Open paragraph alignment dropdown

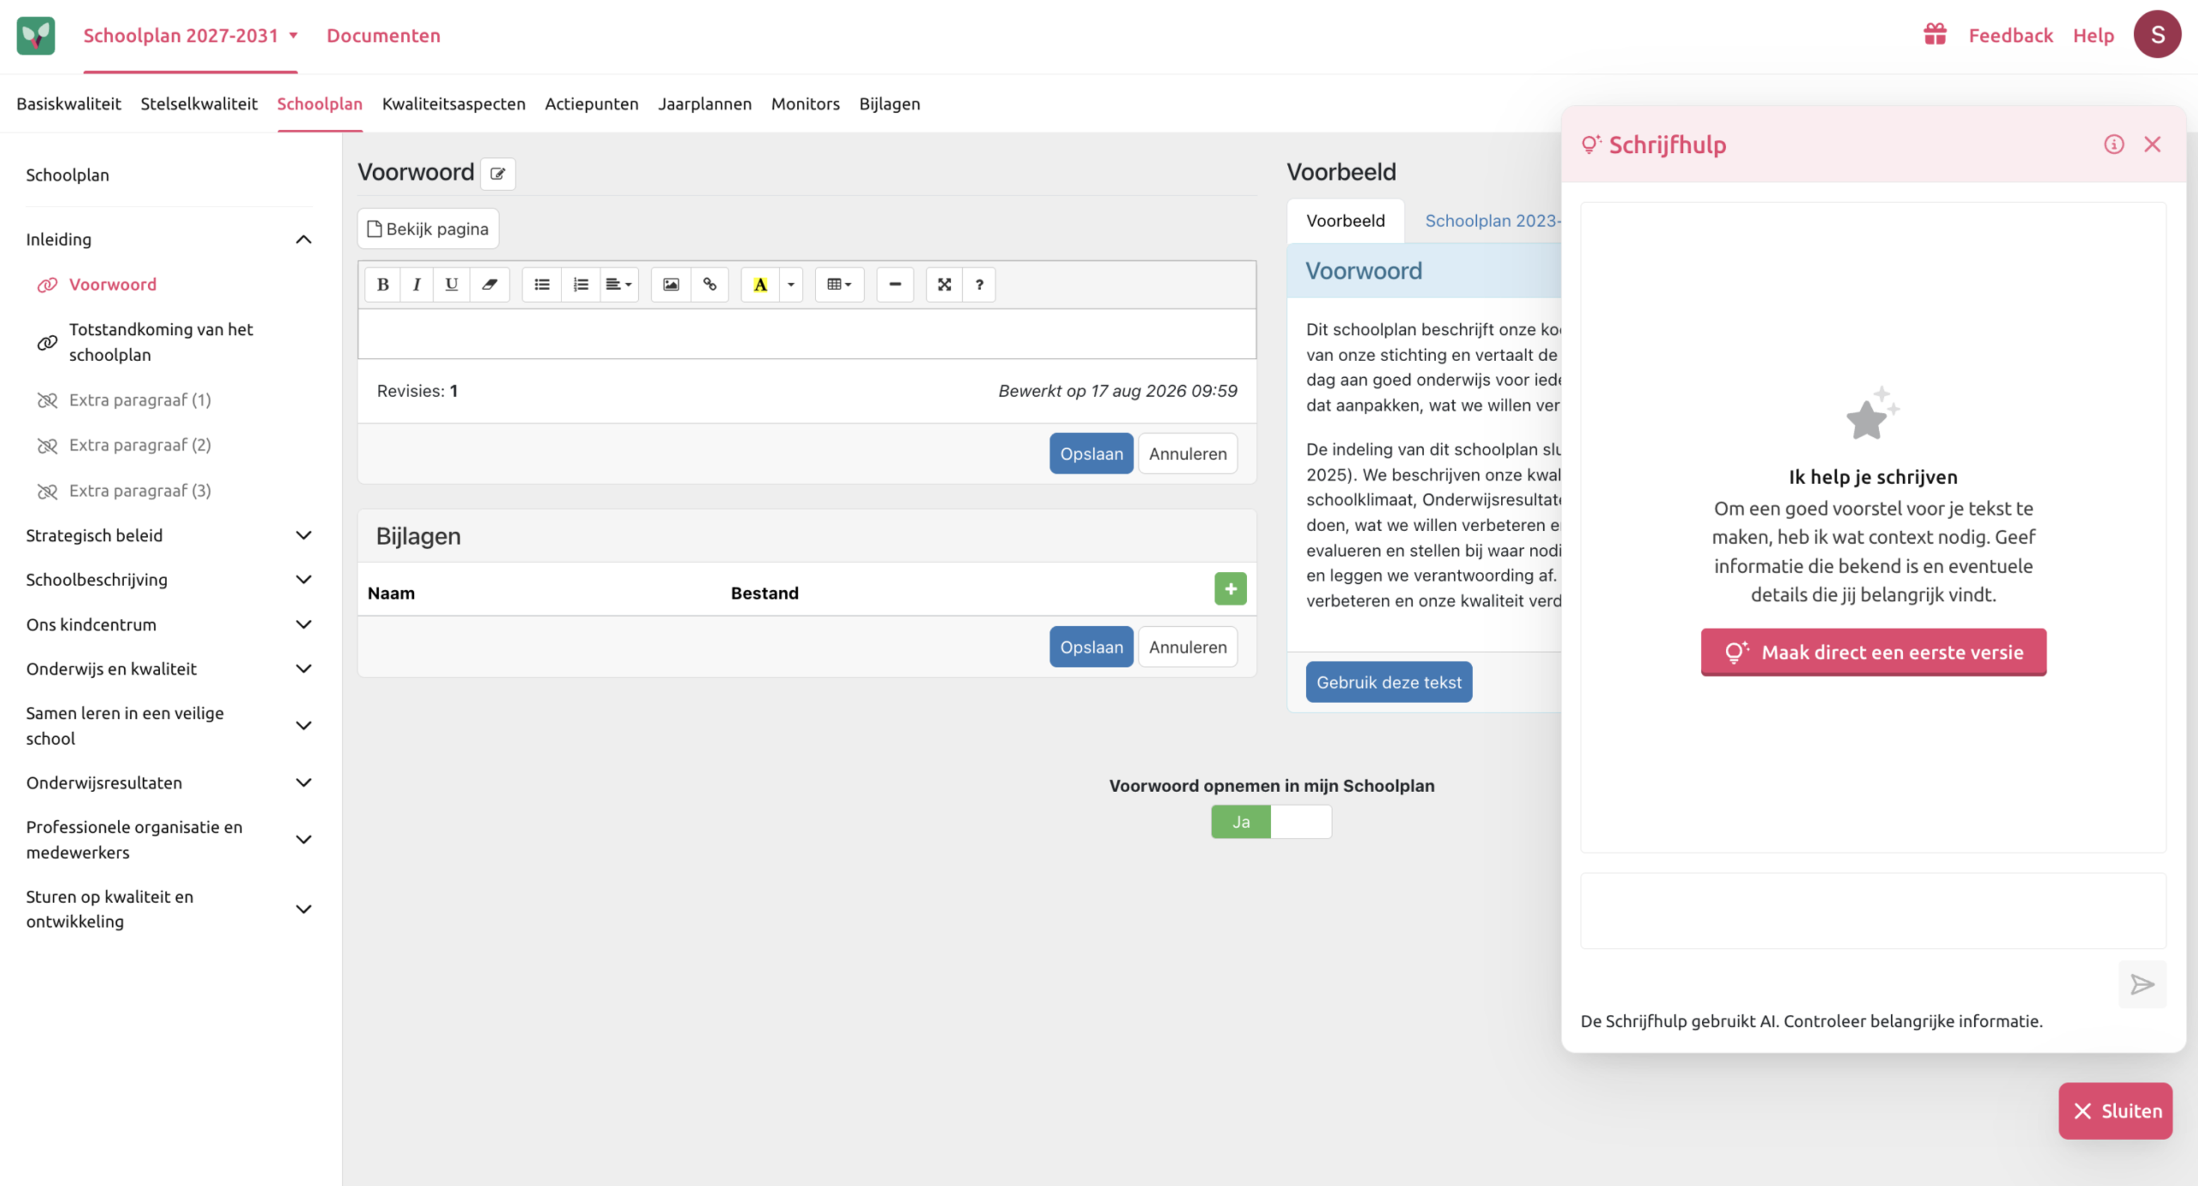619,284
